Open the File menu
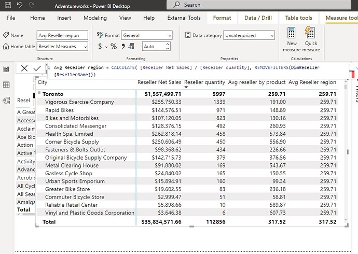This screenshot has height=254, width=358. pos(11,18)
